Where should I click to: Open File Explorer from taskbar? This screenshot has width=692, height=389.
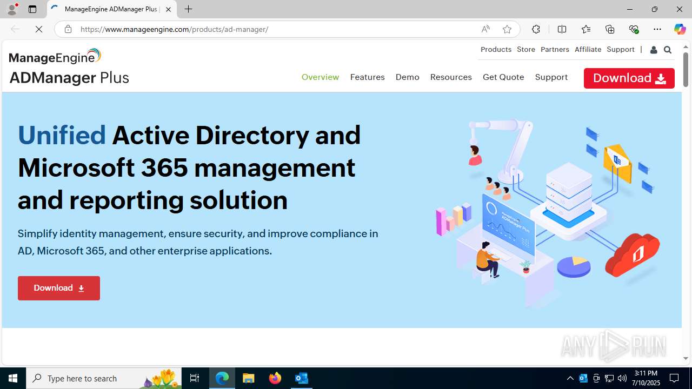tap(249, 378)
